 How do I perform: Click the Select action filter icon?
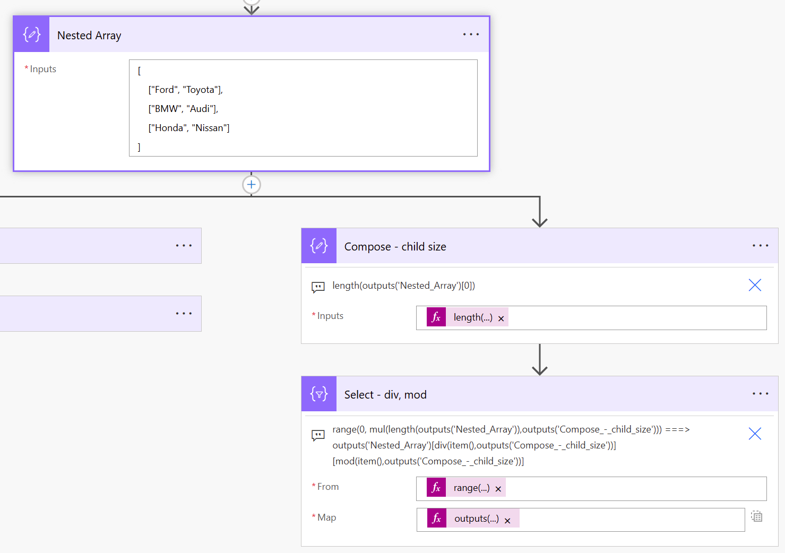[318, 394]
